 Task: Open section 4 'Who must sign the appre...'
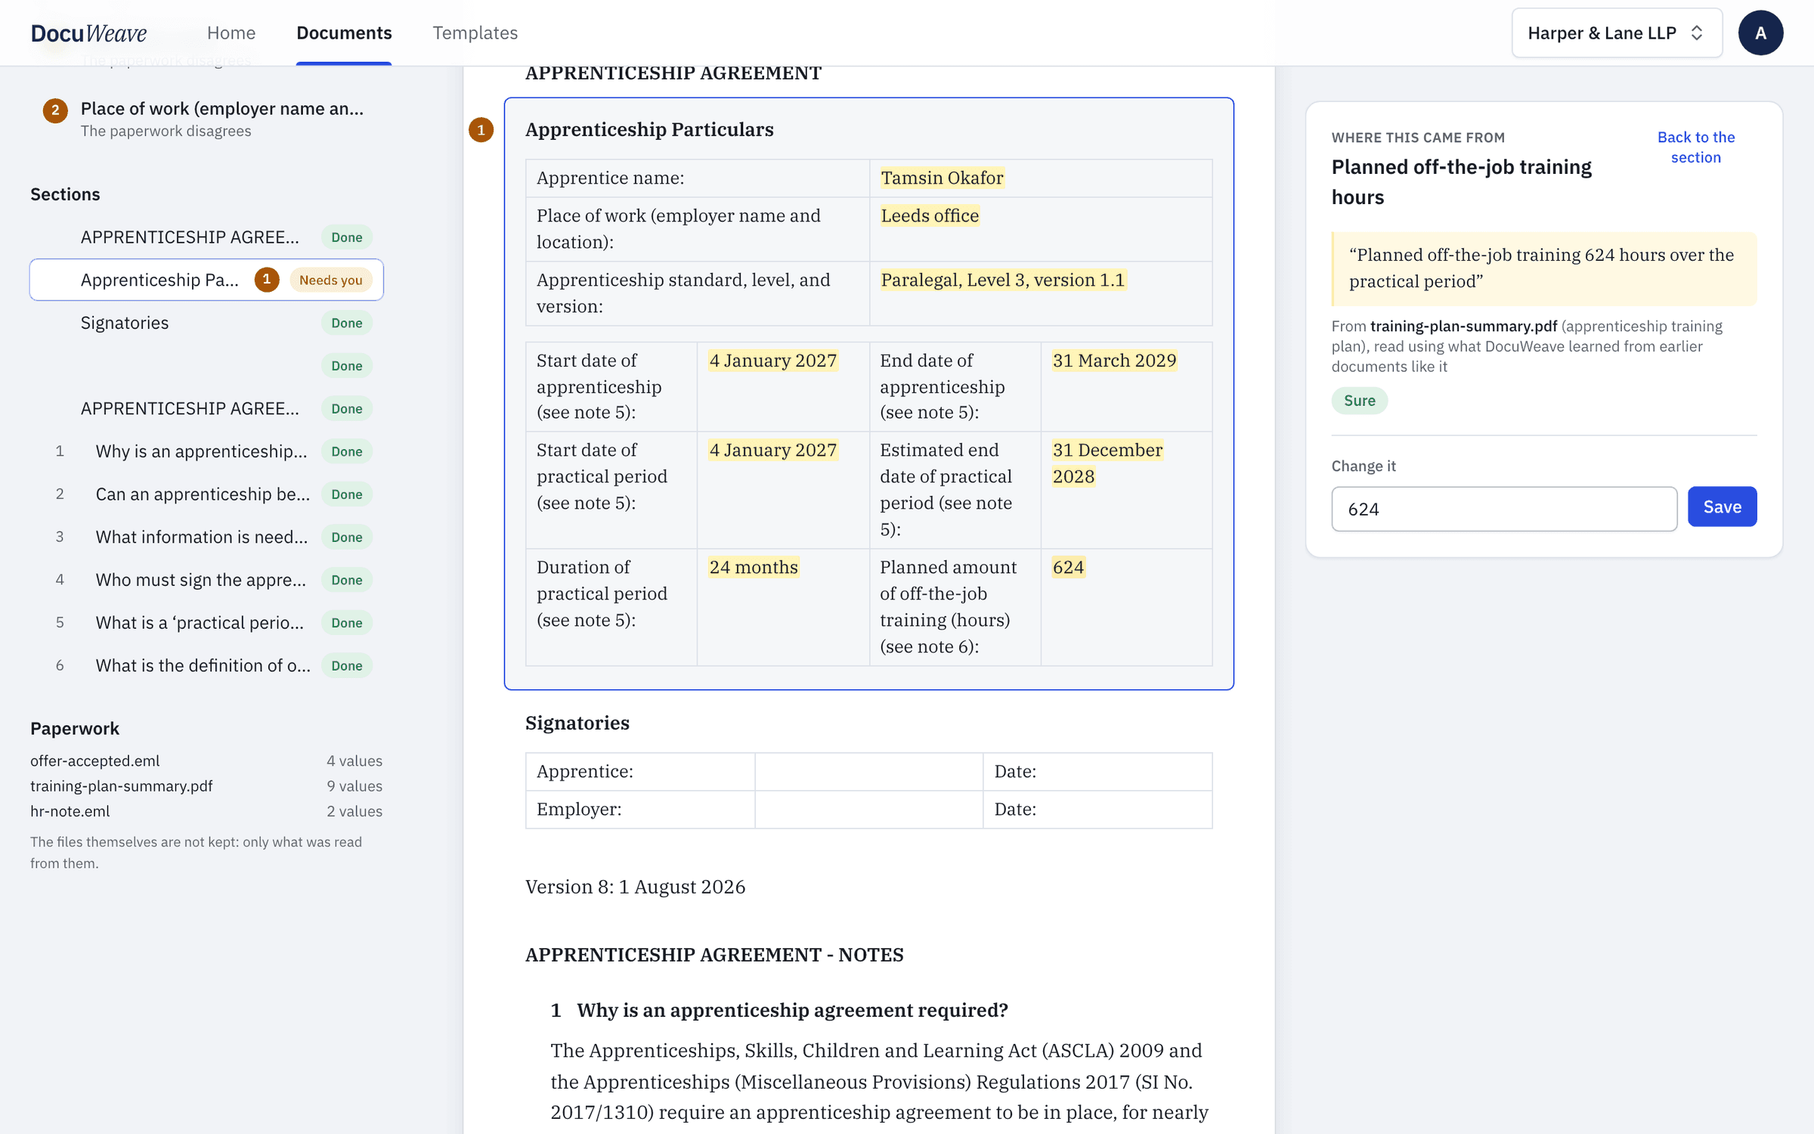pos(206,580)
